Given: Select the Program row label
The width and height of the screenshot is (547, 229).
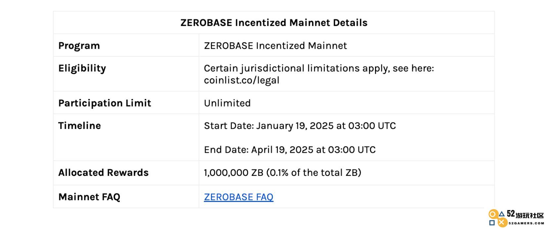Looking at the screenshot, I should (x=79, y=46).
